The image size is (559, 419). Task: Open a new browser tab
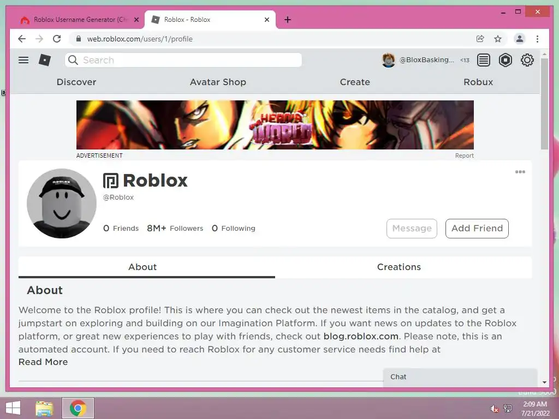[x=288, y=20]
